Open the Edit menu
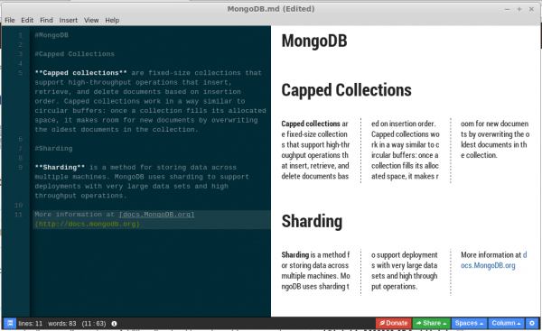The image size is (542, 331). click(27, 21)
